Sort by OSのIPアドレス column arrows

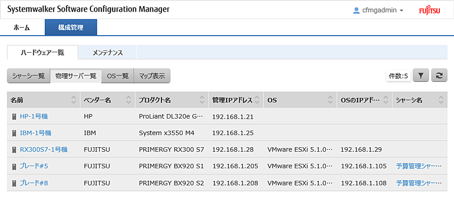click(x=386, y=100)
